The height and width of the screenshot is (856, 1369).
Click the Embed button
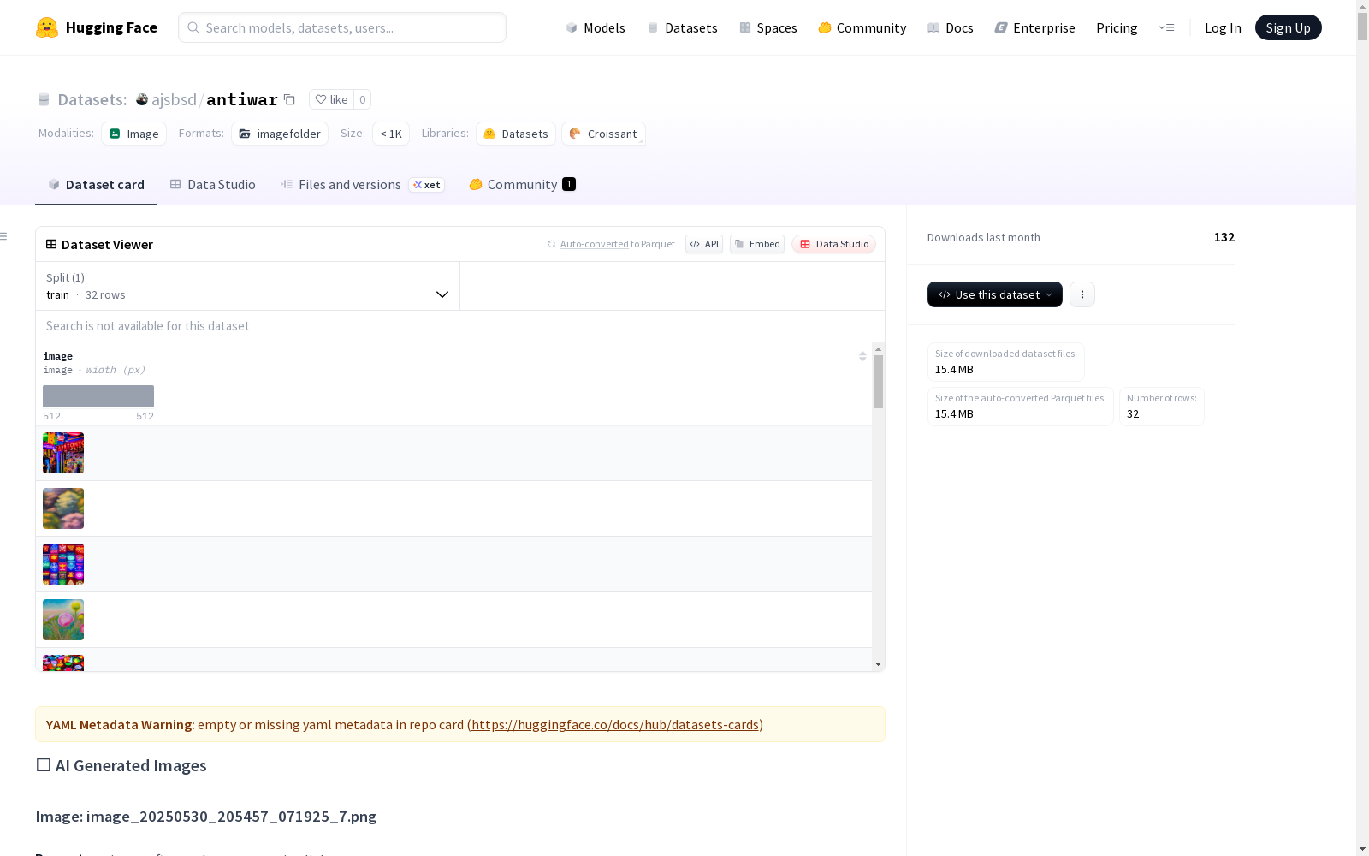tap(757, 244)
